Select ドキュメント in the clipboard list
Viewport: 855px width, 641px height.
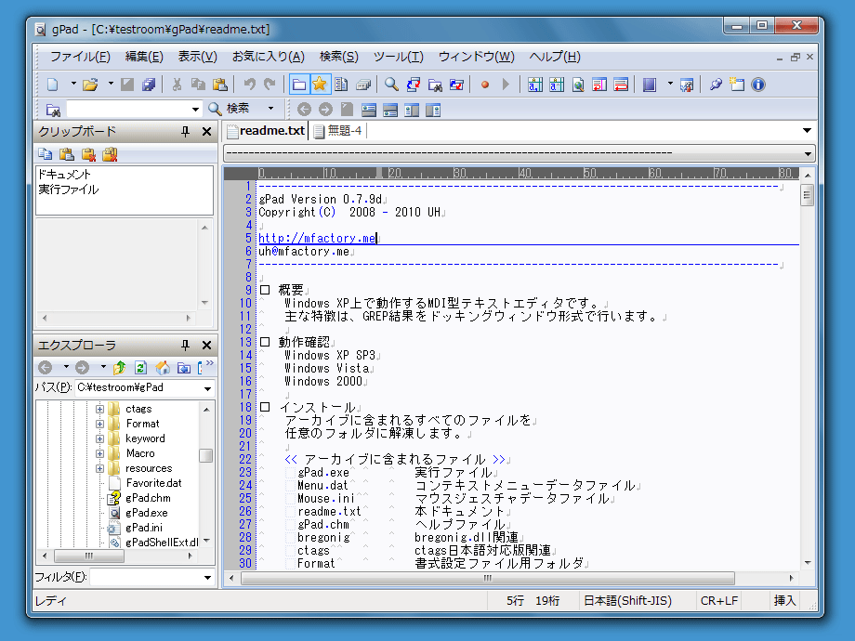click(x=64, y=175)
